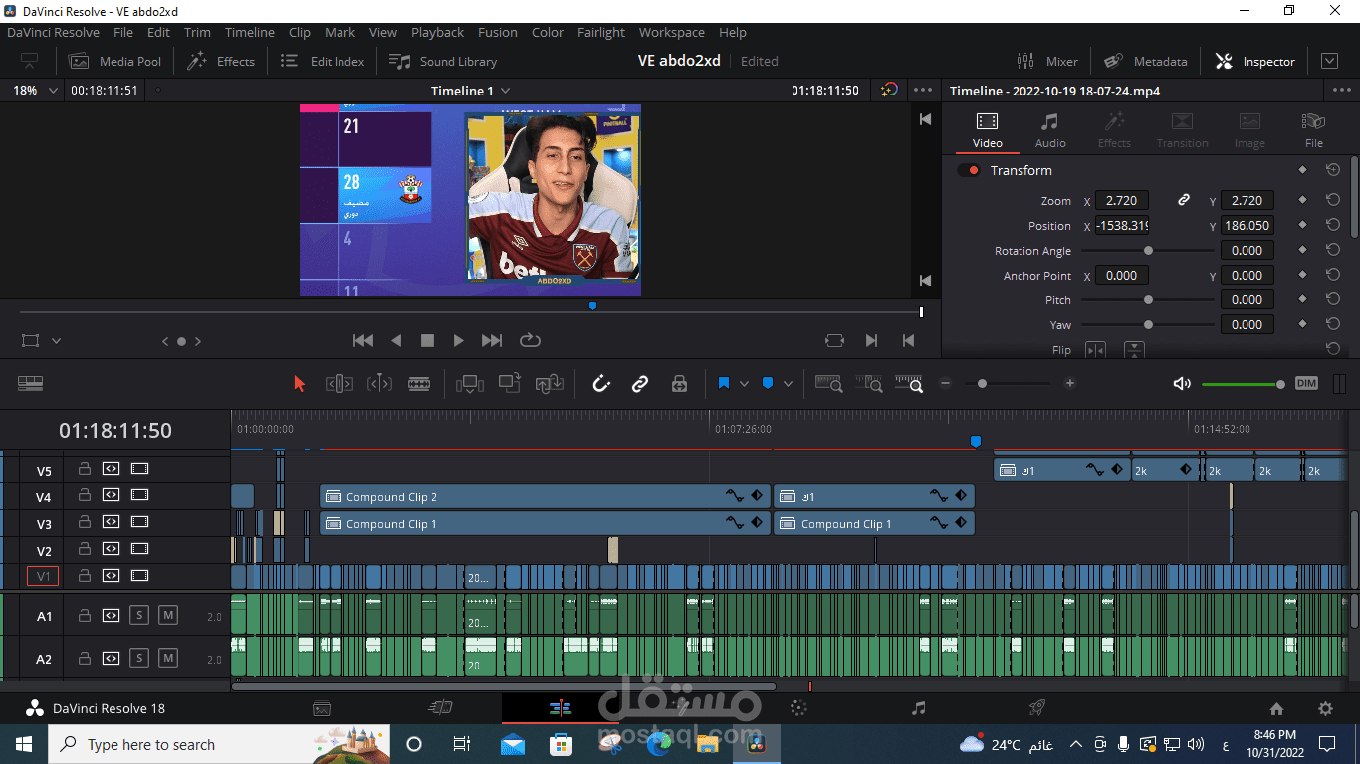
Task: Toggle the position lock icon in toolbar
Action: (680, 384)
